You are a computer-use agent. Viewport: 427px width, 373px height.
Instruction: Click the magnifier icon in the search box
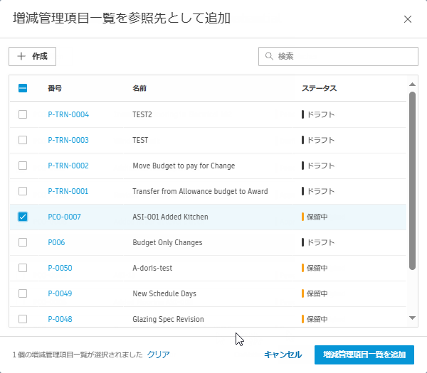click(x=269, y=56)
